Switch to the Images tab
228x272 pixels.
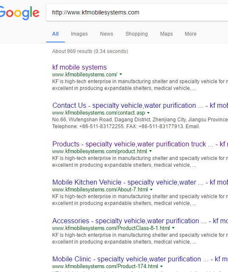tap(79, 34)
